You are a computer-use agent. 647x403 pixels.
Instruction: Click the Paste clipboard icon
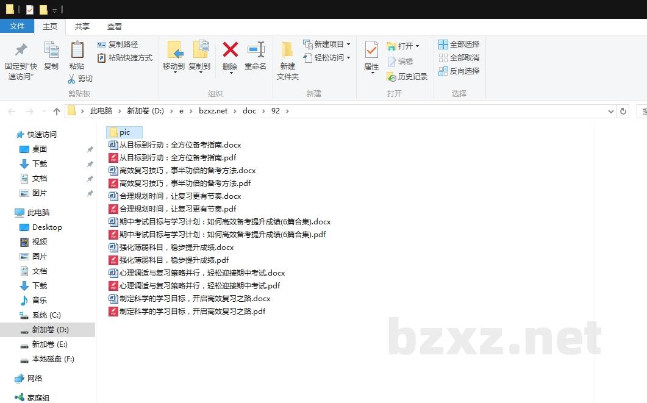77,50
